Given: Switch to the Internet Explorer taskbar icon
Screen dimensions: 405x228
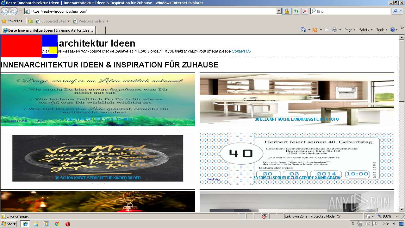Looking at the screenshot, I should [25, 224].
